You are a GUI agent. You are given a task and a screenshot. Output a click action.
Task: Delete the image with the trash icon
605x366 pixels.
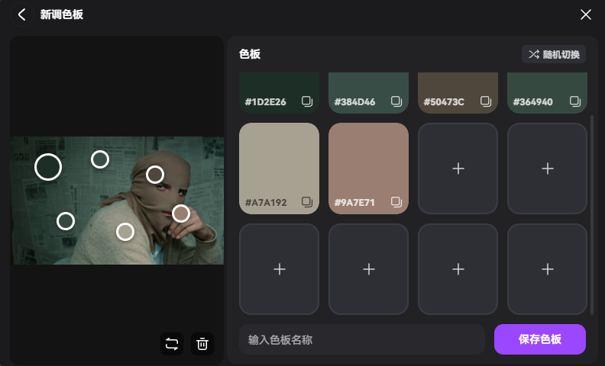tap(202, 344)
